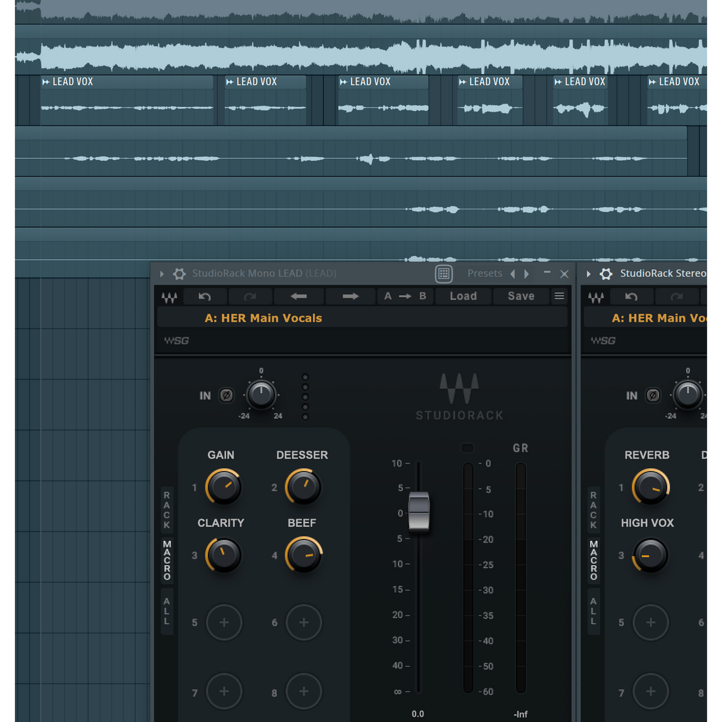722x722 pixels.
Task: Expand the arrow menu left of Mono LEAD gear
Action: [x=161, y=274]
